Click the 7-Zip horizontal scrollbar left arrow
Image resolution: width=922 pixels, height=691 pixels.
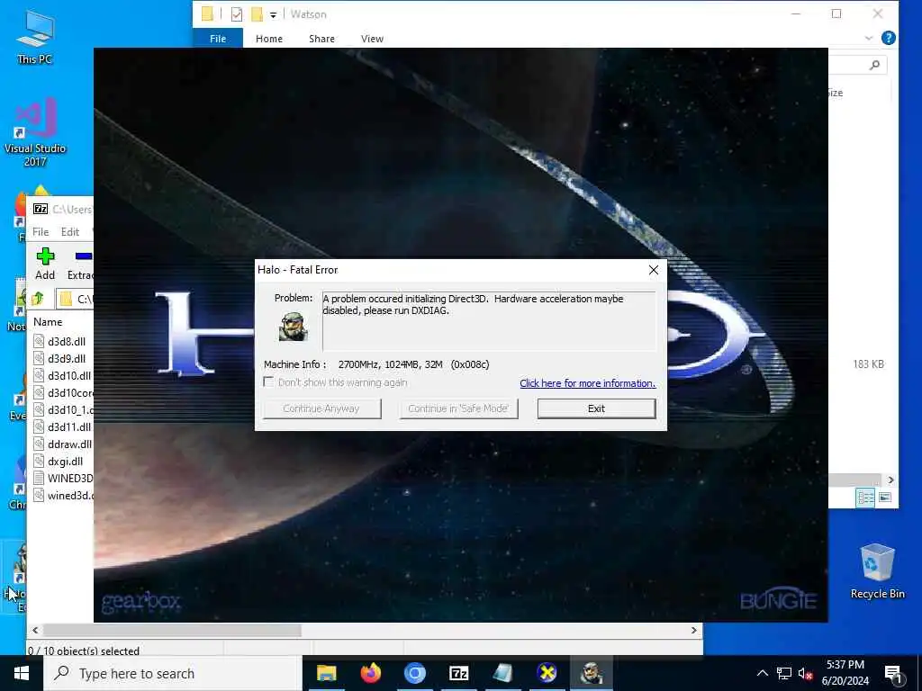[x=35, y=630]
